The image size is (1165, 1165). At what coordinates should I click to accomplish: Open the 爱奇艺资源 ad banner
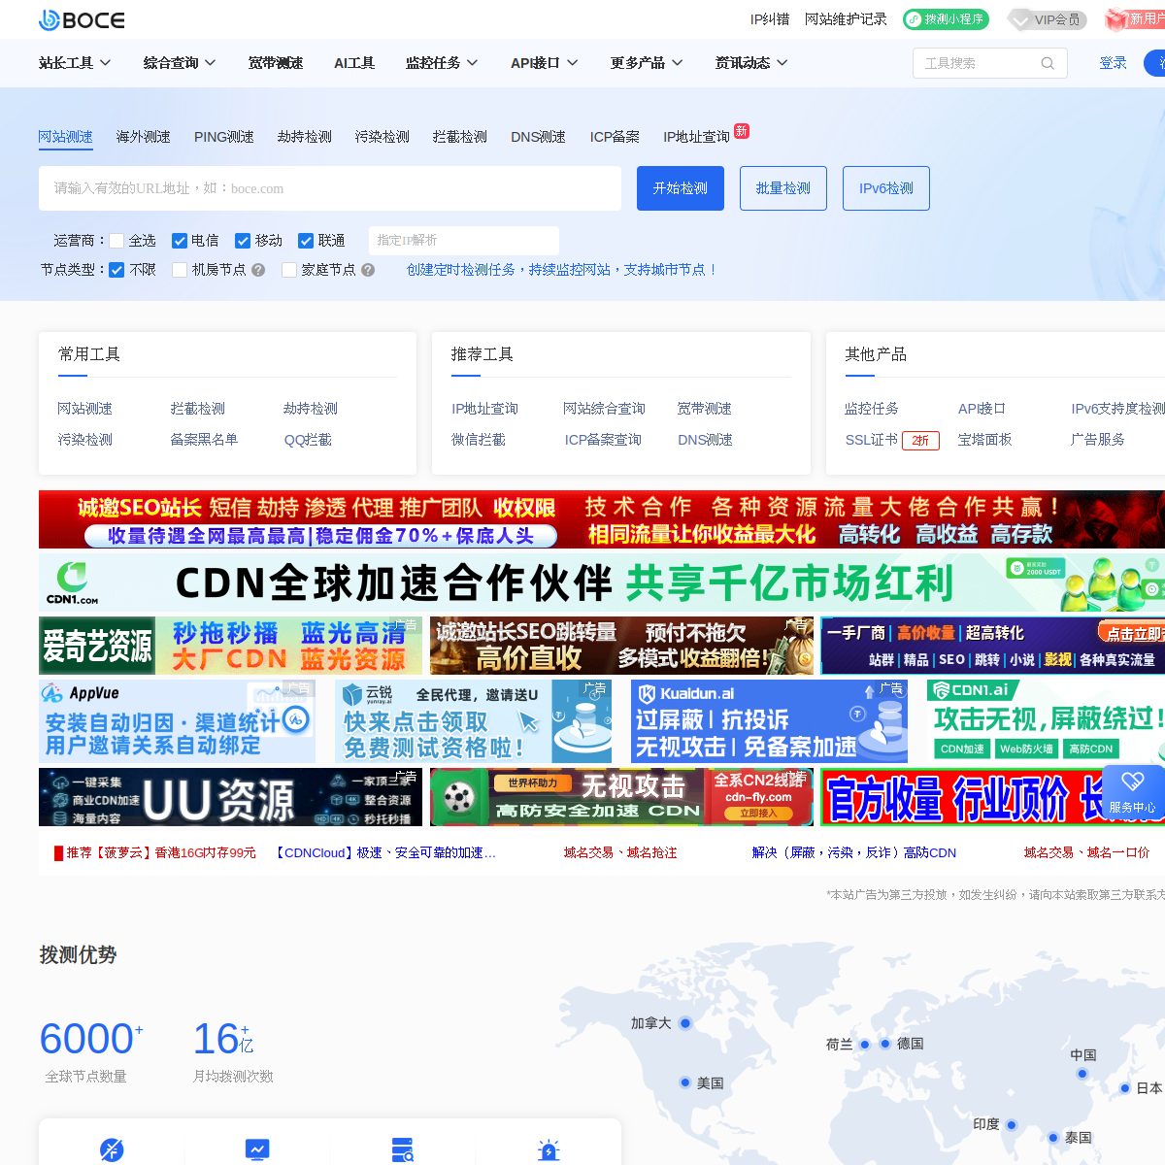pos(231,646)
